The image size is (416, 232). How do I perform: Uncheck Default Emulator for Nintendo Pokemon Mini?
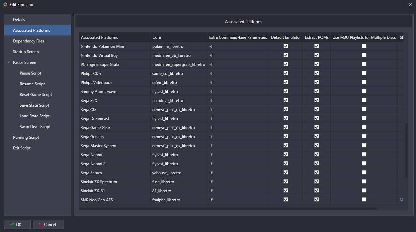pyautogui.click(x=286, y=46)
